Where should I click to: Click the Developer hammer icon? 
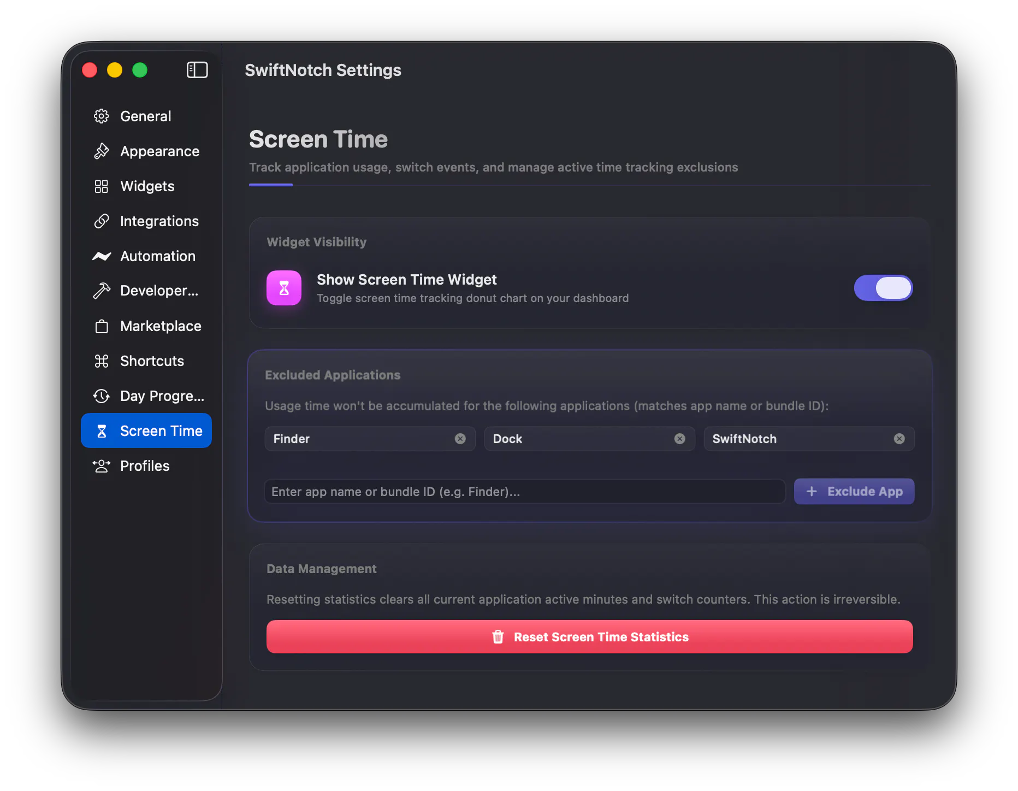(x=102, y=291)
